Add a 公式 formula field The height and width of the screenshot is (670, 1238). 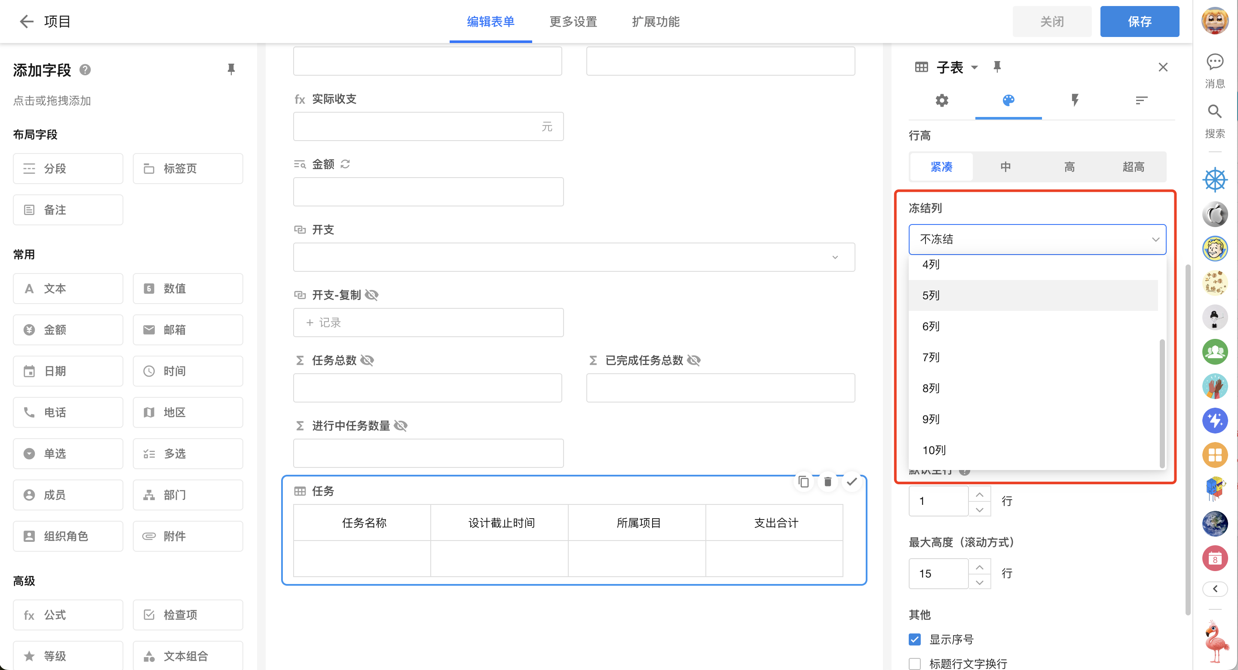coord(68,615)
